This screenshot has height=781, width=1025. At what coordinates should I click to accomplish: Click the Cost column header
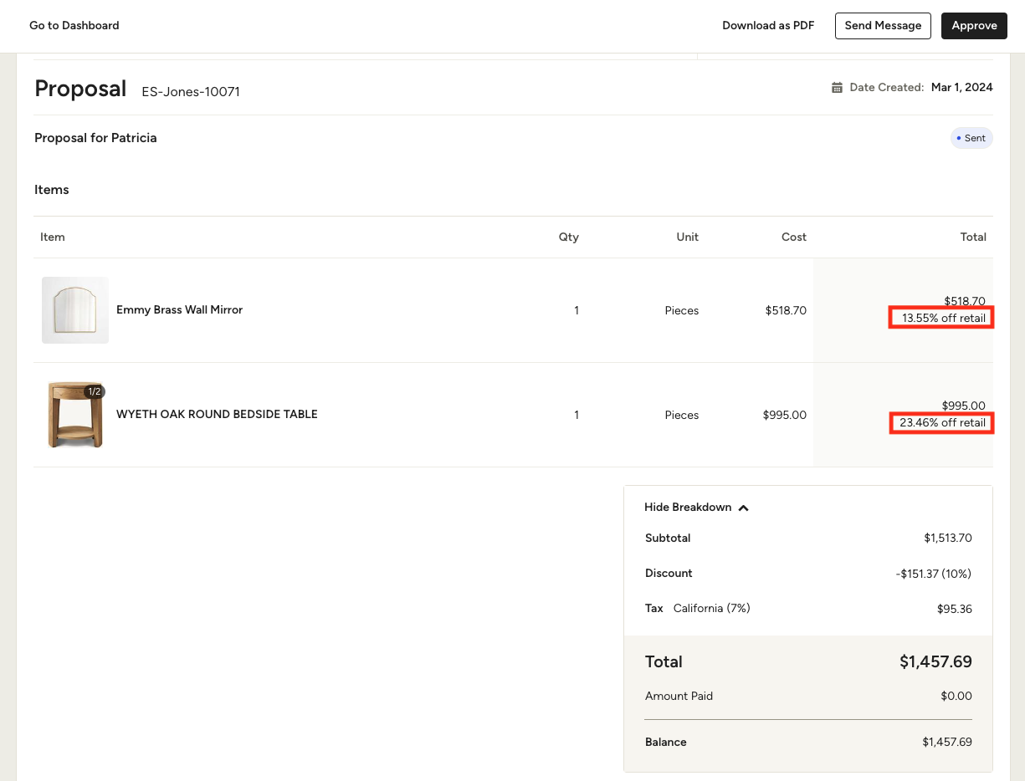pyautogui.click(x=793, y=237)
